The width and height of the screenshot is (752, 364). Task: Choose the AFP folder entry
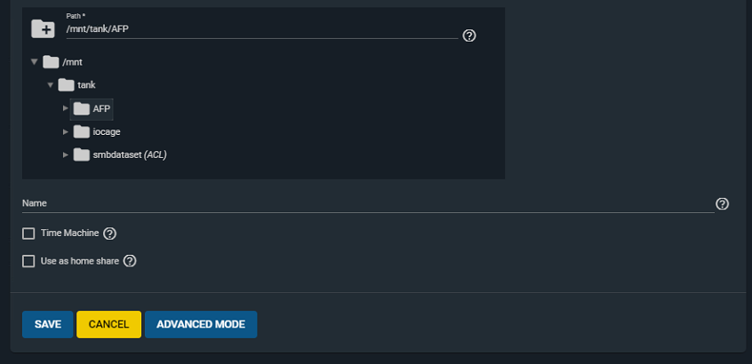click(x=92, y=108)
